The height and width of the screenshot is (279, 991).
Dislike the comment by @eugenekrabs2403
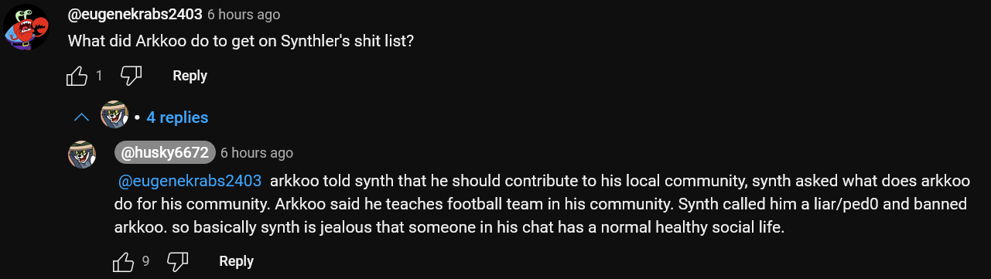click(132, 76)
